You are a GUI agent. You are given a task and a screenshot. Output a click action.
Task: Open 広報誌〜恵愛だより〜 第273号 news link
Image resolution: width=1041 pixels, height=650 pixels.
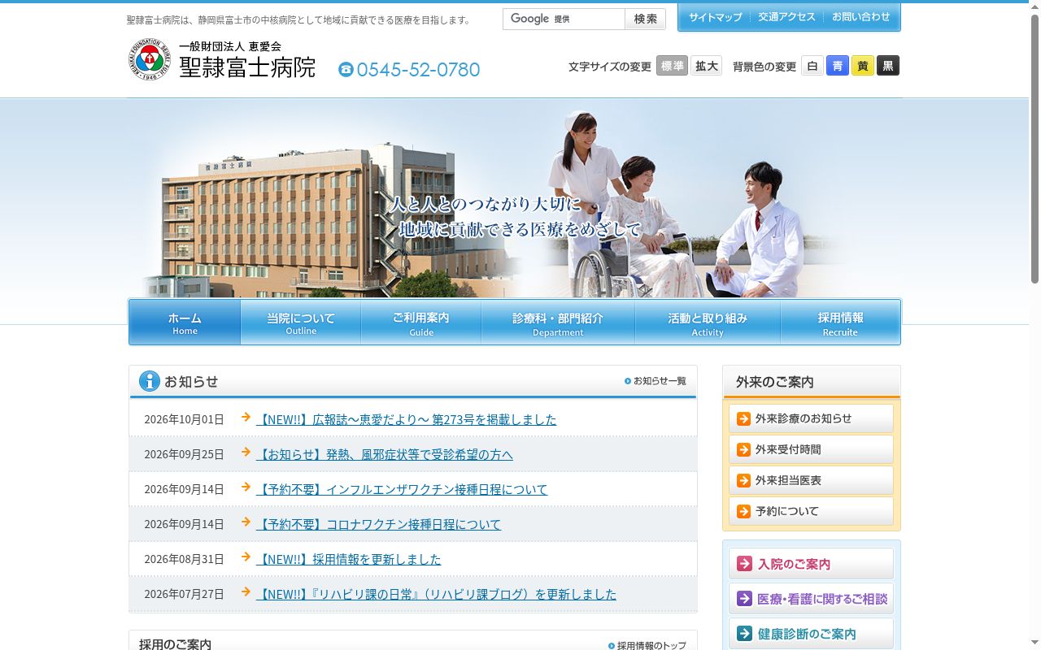(407, 419)
